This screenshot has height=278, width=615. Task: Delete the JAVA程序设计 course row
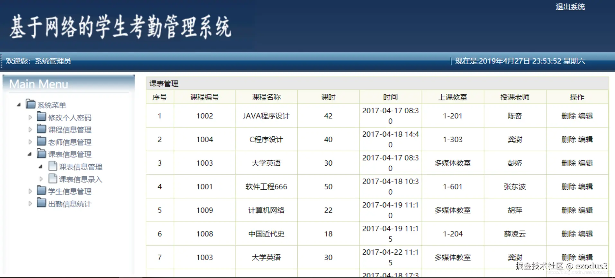point(569,116)
